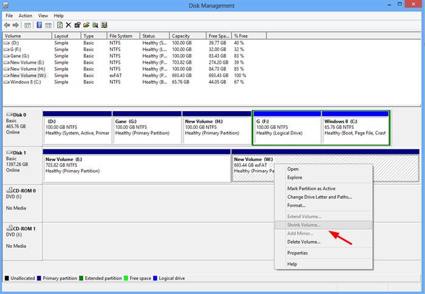Click the 100 % free cell
Image resolution: width=425 pixels, height=294 pixels.
(x=240, y=75)
